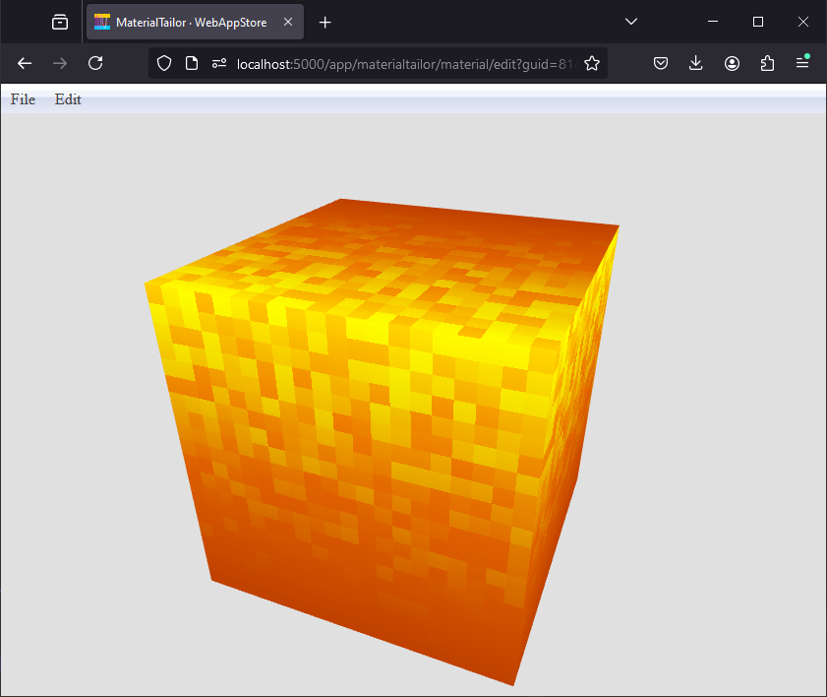Go back to the previous page
This screenshot has height=697, width=827.
point(25,63)
